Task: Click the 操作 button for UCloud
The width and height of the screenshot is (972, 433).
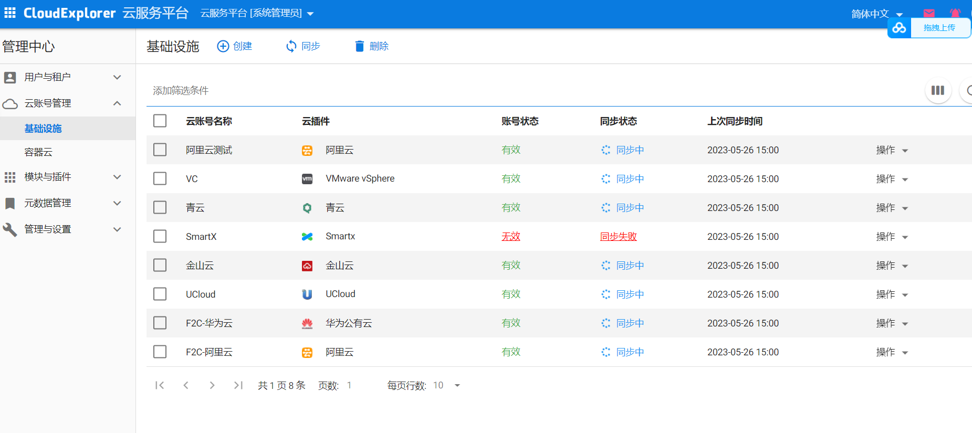Action: pyautogui.click(x=892, y=294)
